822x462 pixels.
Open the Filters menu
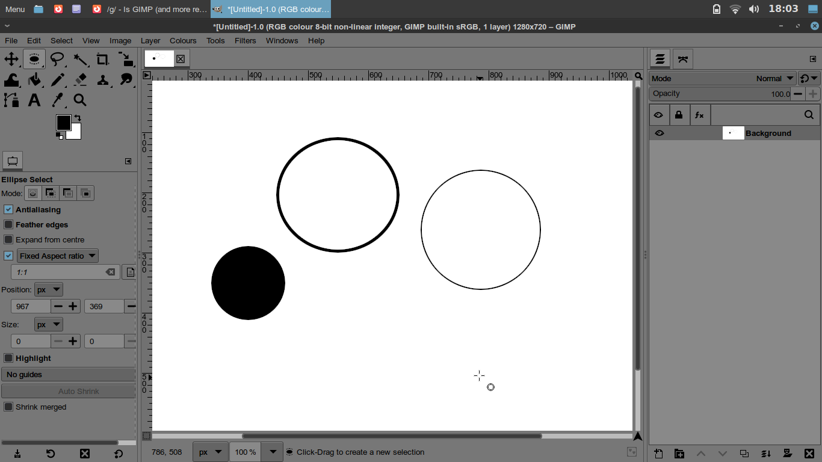(x=245, y=40)
